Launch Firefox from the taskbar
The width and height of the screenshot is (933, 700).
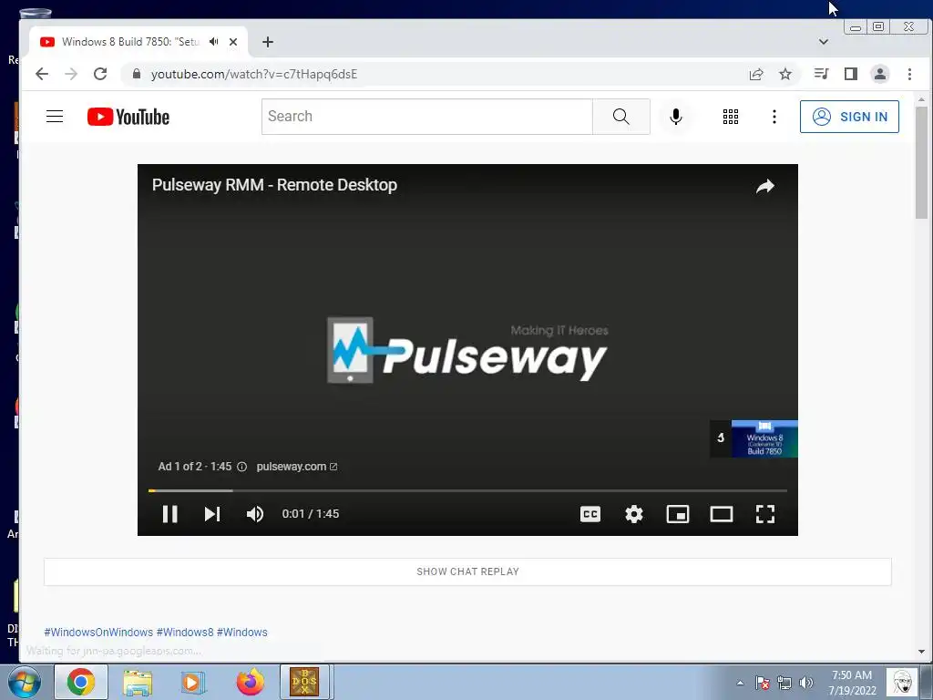[251, 682]
